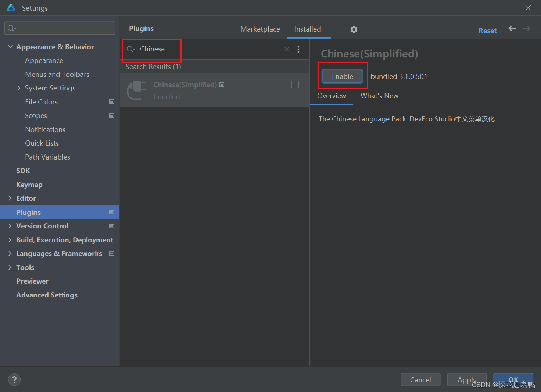Expand the System Settings node

[19, 88]
